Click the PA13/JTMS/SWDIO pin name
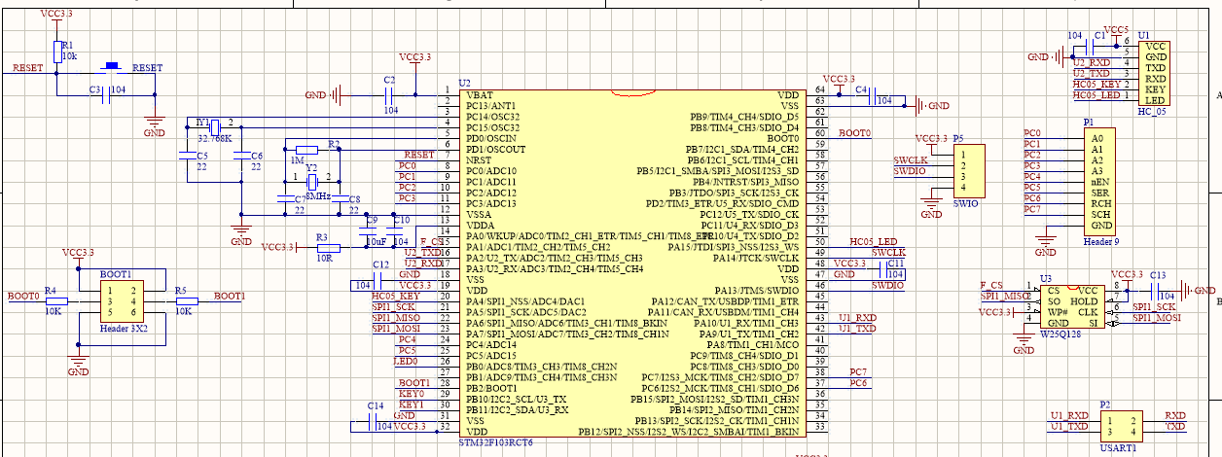Viewport: 1222px width, 457px height. (x=757, y=291)
